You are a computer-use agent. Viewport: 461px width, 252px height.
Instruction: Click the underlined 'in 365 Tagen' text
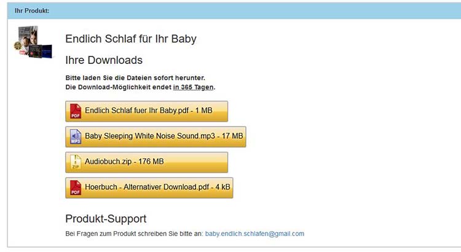coord(193,87)
